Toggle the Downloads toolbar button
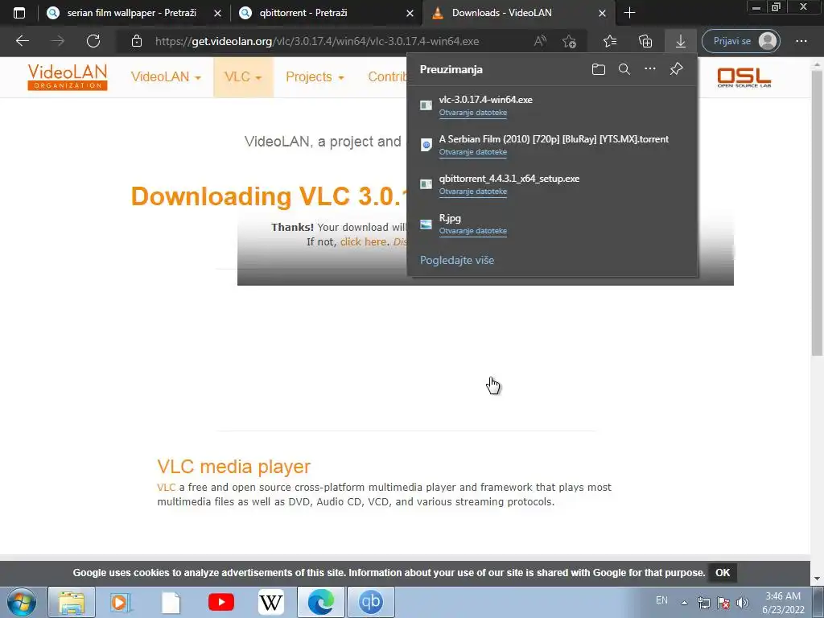824x618 pixels. tap(681, 41)
